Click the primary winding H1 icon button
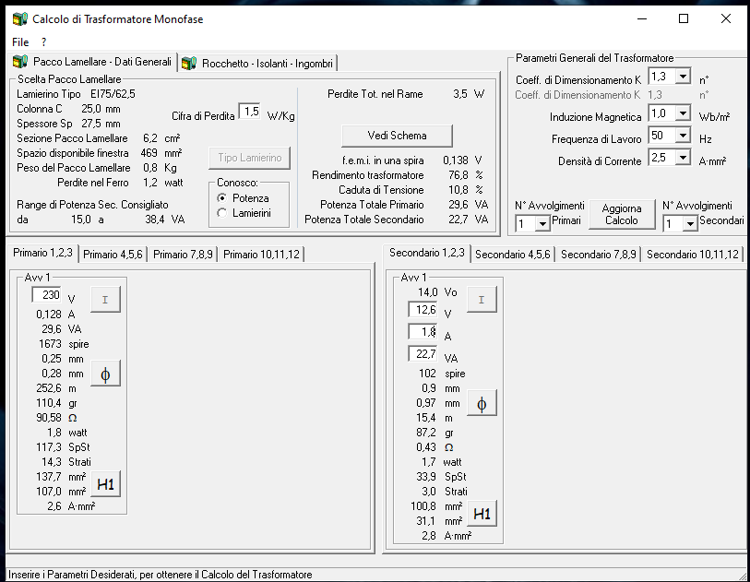This screenshot has width=750, height=582. (104, 483)
